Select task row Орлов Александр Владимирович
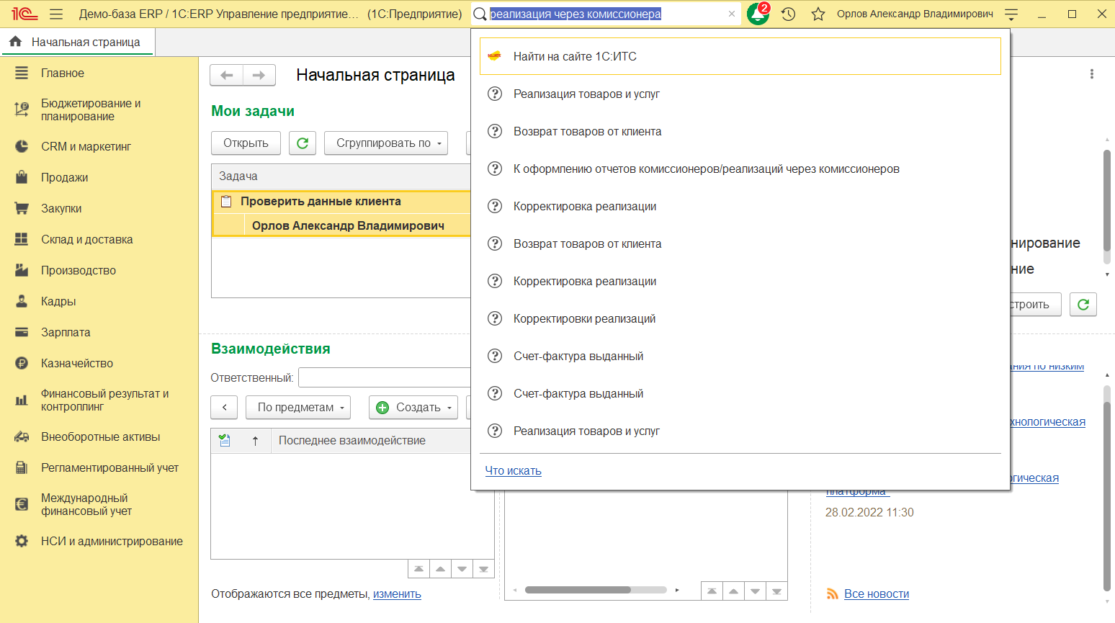The height and width of the screenshot is (623, 1115). coord(341,225)
